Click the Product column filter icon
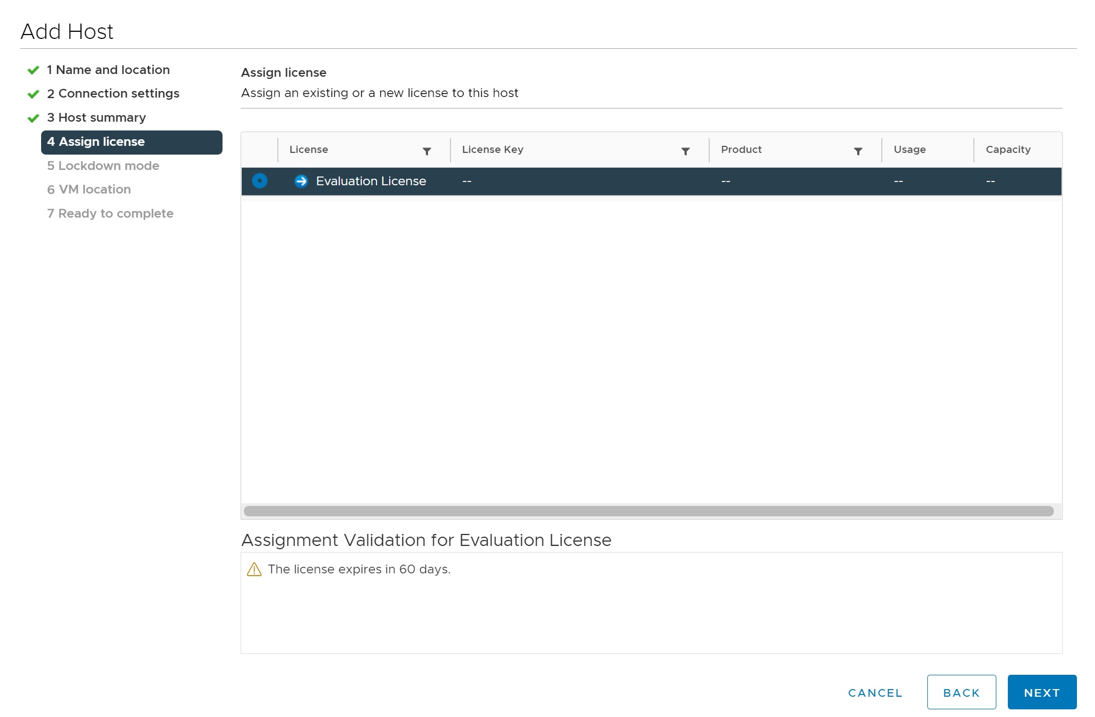Image resolution: width=1095 pixels, height=717 pixels. tap(858, 151)
